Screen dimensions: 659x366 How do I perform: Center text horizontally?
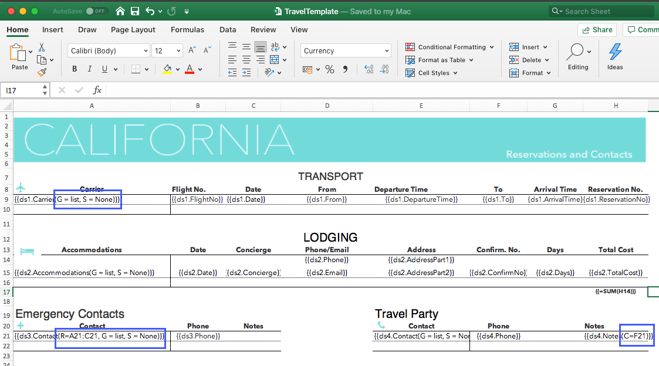coord(246,60)
